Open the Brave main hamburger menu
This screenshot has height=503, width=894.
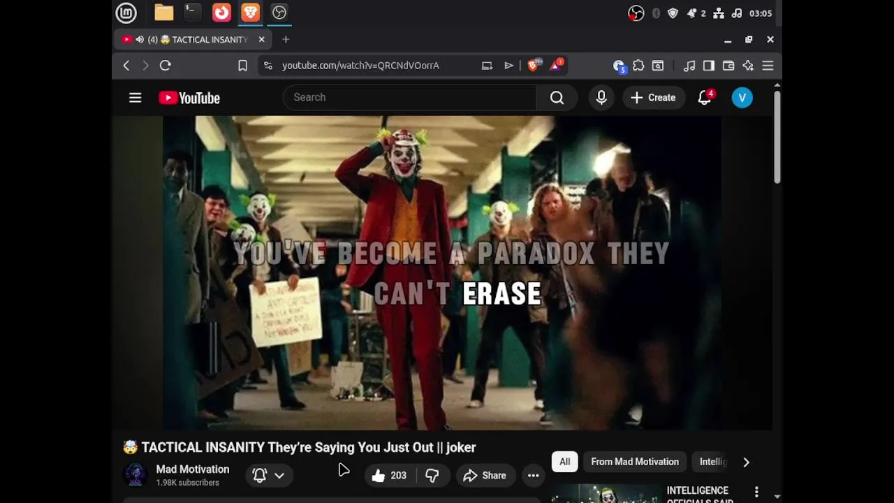tap(768, 66)
